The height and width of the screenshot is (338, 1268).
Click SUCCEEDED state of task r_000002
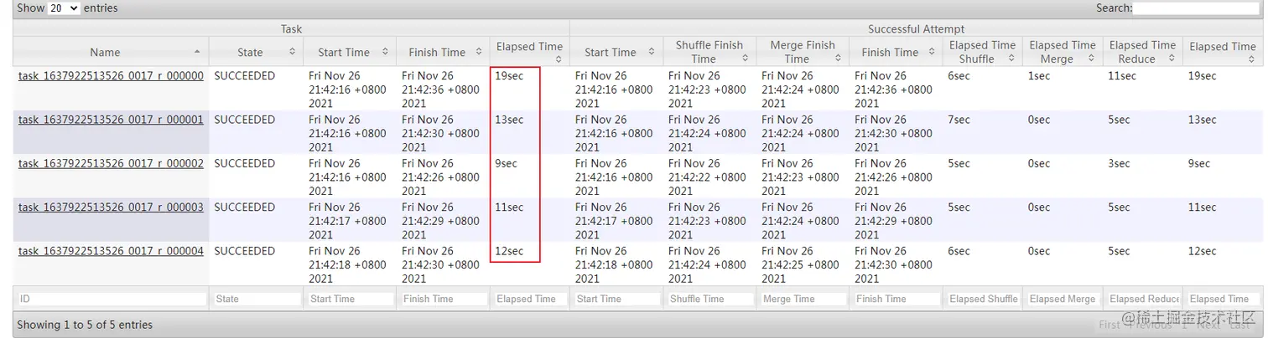point(245,163)
